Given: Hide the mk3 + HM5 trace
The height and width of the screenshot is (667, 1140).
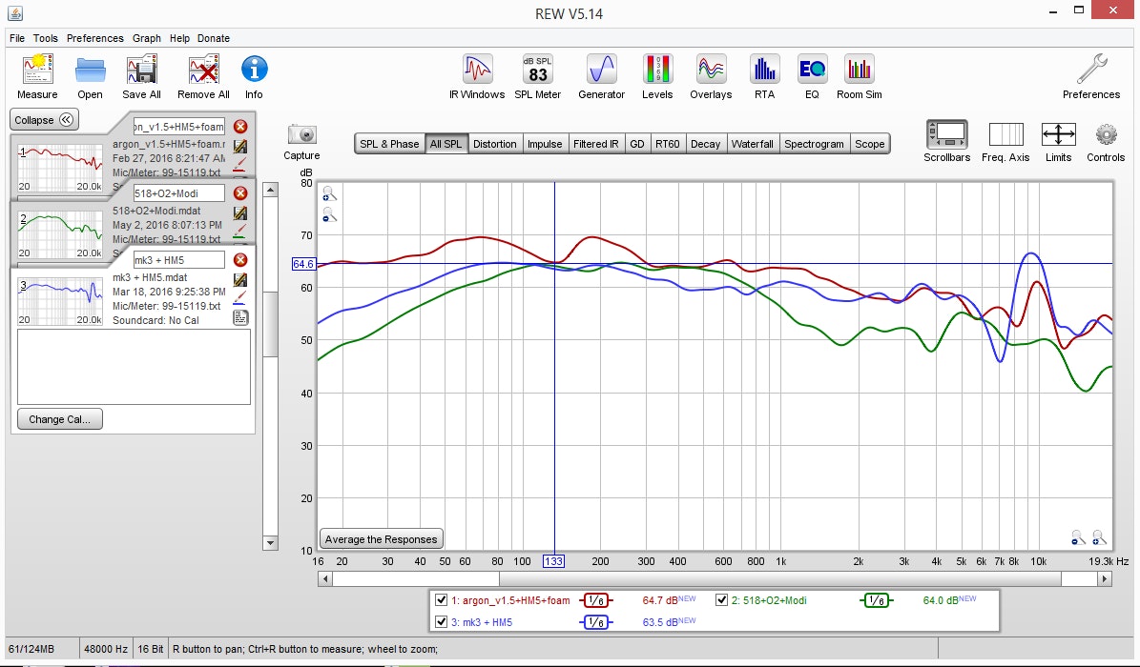Looking at the screenshot, I should 441,622.
